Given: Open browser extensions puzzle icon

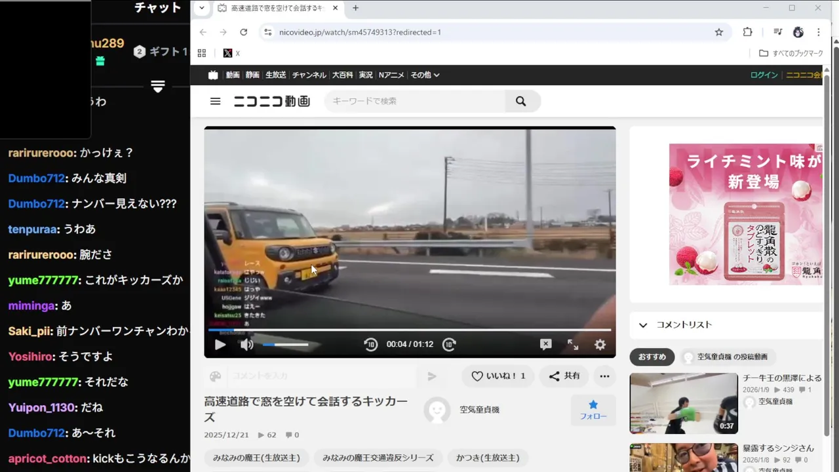Looking at the screenshot, I should click(747, 32).
